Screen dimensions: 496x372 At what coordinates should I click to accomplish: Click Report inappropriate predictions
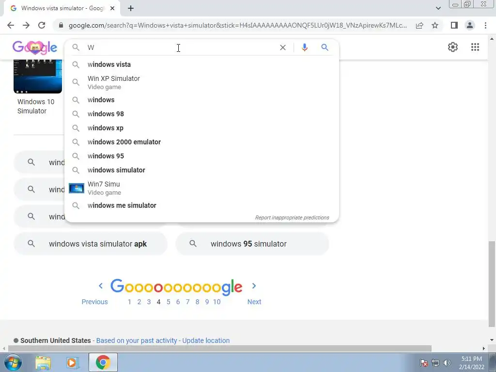click(x=292, y=217)
